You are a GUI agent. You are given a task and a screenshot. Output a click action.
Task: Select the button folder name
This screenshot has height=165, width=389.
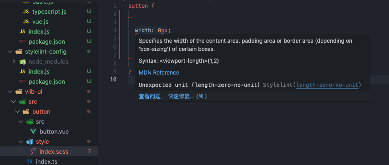[41, 111]
